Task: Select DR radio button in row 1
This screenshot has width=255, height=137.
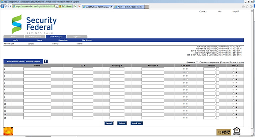Action: click(233, 69)
